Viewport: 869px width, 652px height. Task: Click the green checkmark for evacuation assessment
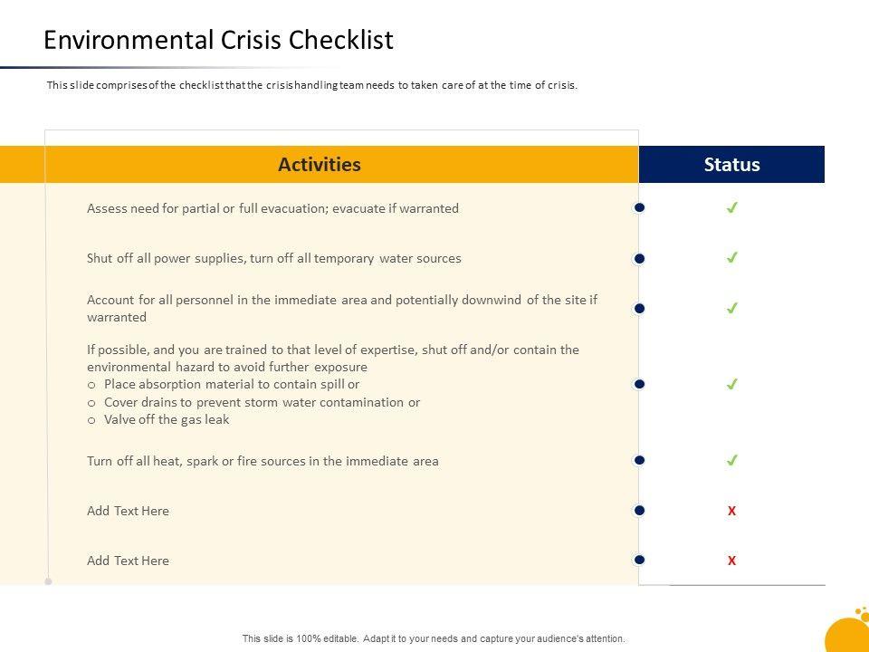pos(732,208)
